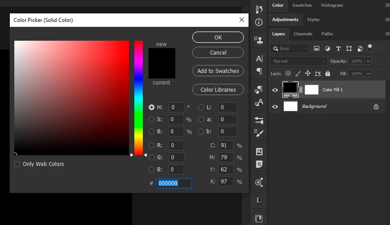
Task: Open the Brushes panel icon
Action: (259, 133)
